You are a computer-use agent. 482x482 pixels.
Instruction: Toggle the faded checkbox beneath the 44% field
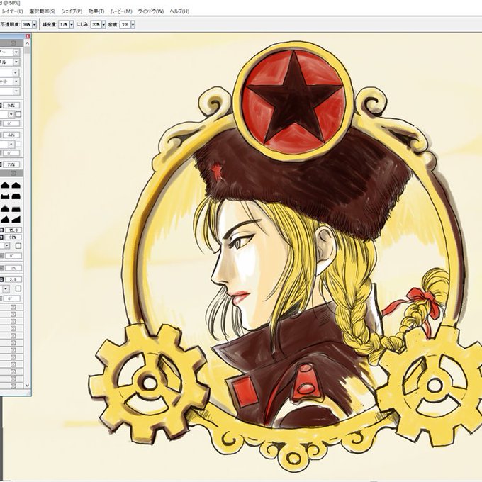click(18, 144)
